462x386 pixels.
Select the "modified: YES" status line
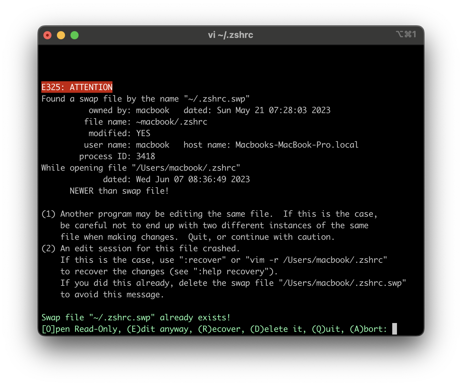119,133
